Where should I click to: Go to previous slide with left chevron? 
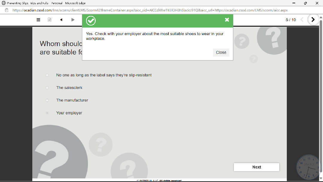click(x=302, y=20)
